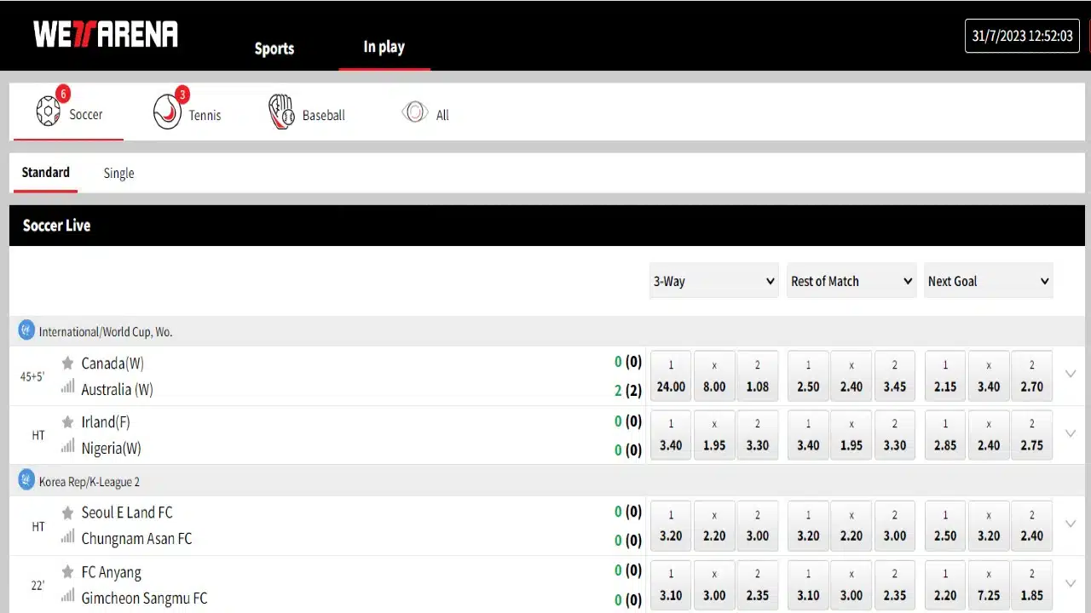This screenshot has width=1091, height=613.
Task: Select the Standard view tab
Action: [46, 172]
